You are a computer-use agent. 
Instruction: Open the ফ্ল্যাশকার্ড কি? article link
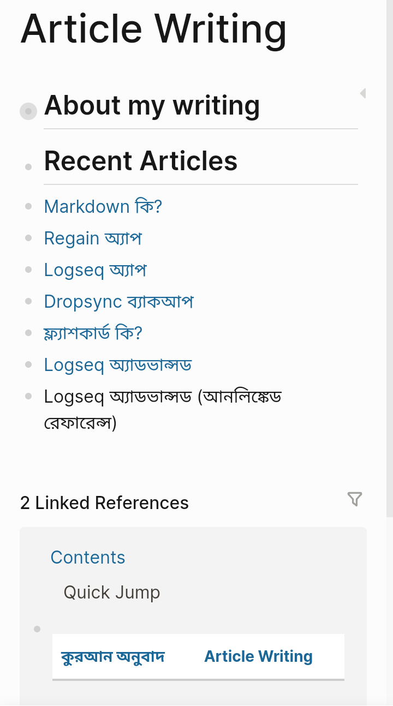point(93,333)
